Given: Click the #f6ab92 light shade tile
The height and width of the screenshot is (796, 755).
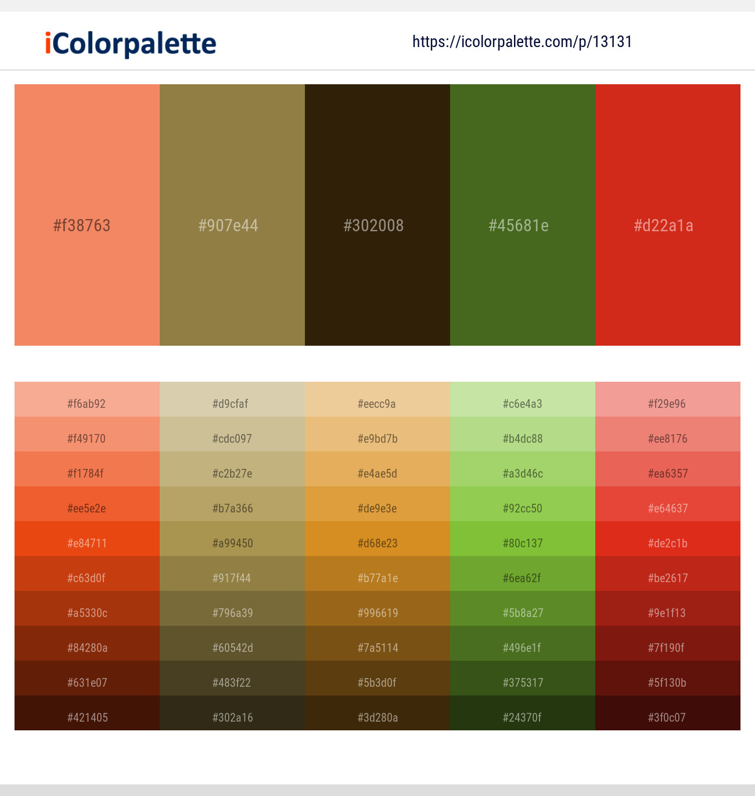Looking at the screenshot, I should [87, 404].
